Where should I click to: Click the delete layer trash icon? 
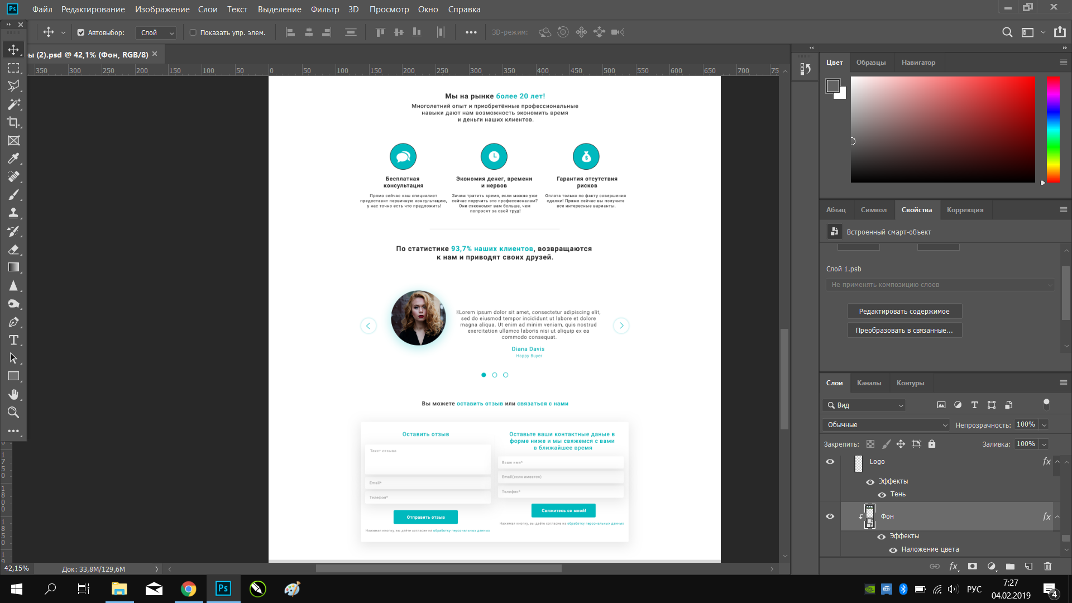coord(1047,566)
